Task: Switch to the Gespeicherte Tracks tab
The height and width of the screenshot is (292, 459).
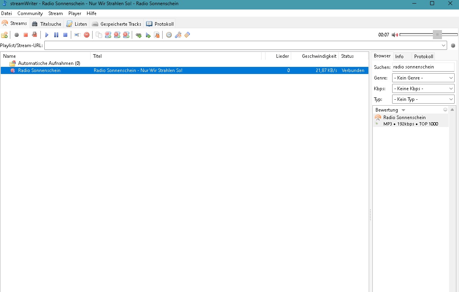Action: [x=116, y=24]
